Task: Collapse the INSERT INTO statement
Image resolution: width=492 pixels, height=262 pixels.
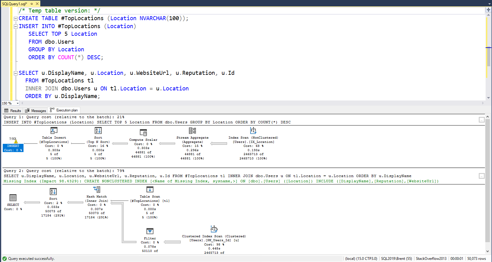Action: click(x=16, y=26)
